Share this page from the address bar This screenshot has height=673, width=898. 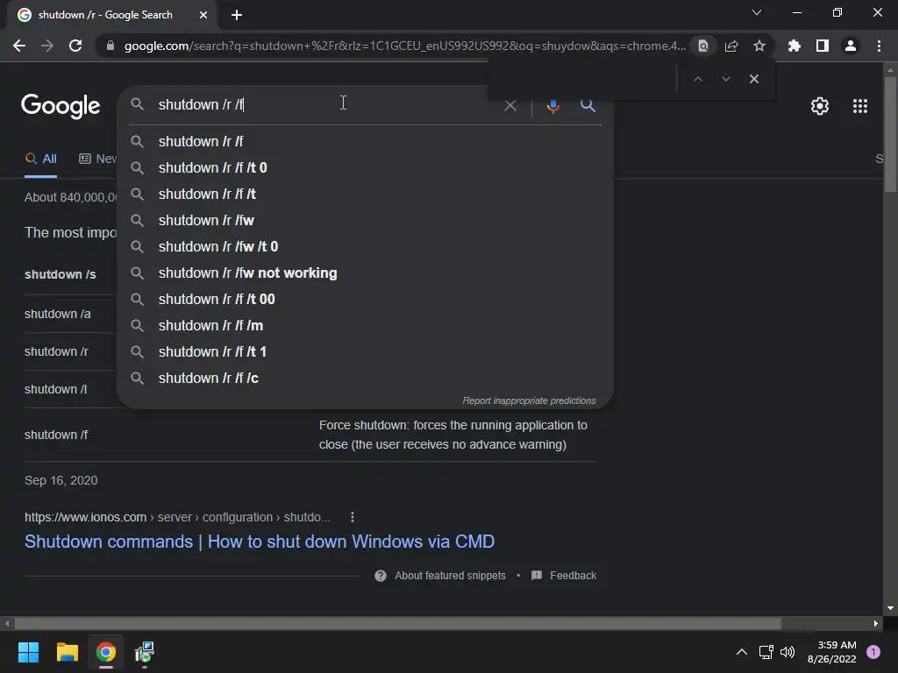click(731, 46)
